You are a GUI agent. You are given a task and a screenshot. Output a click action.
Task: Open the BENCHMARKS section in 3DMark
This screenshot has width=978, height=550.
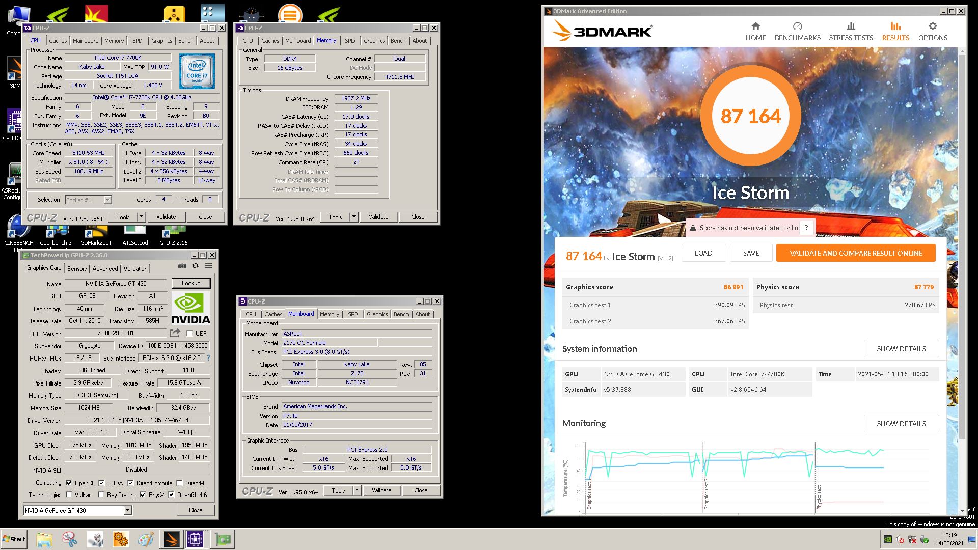(797, 32)
